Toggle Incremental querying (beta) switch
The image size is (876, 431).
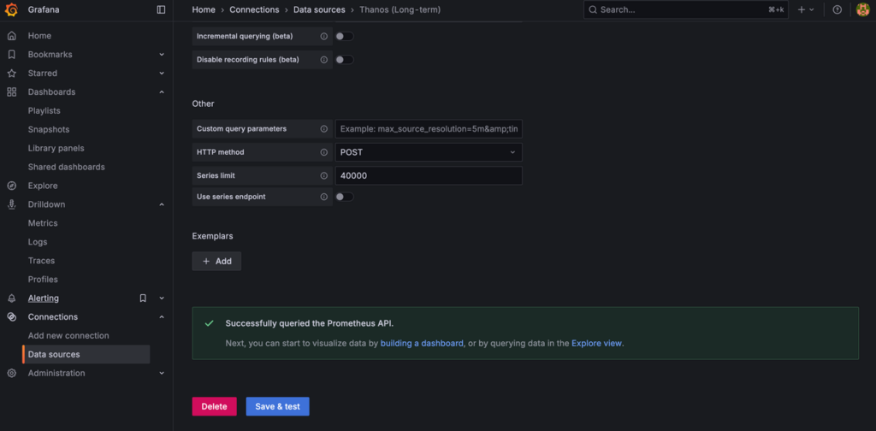point(344,36)
